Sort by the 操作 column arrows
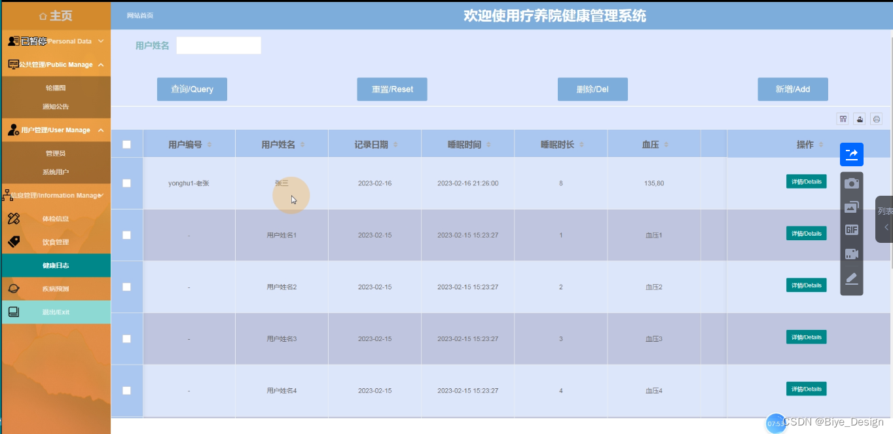893x434 pixels. [x=821, y=145]
